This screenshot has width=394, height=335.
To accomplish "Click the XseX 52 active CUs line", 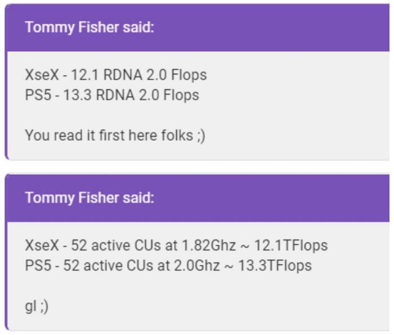I will [x=176, y=245].
